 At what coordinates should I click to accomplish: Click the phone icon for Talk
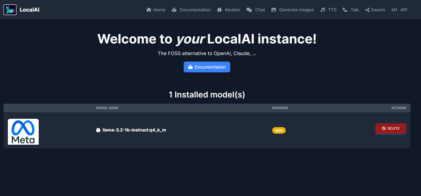[345, 10]
